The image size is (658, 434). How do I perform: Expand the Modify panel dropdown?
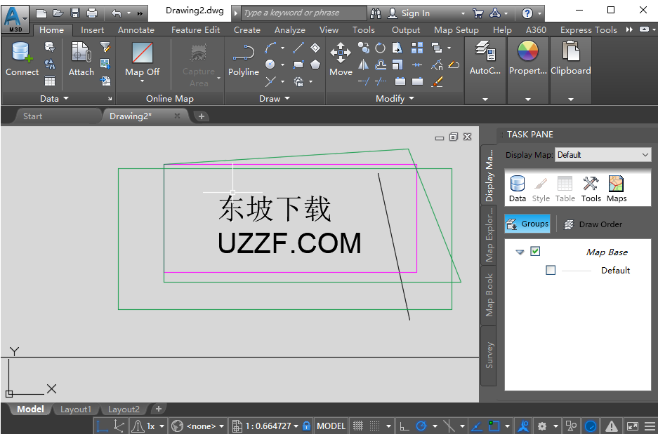click(x=412, y=98)
